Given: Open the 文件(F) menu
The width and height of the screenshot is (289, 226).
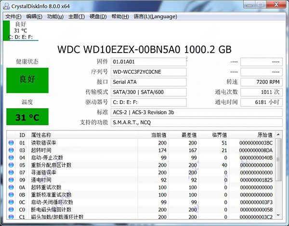Looking at the screenshot, I should point(13,16).
